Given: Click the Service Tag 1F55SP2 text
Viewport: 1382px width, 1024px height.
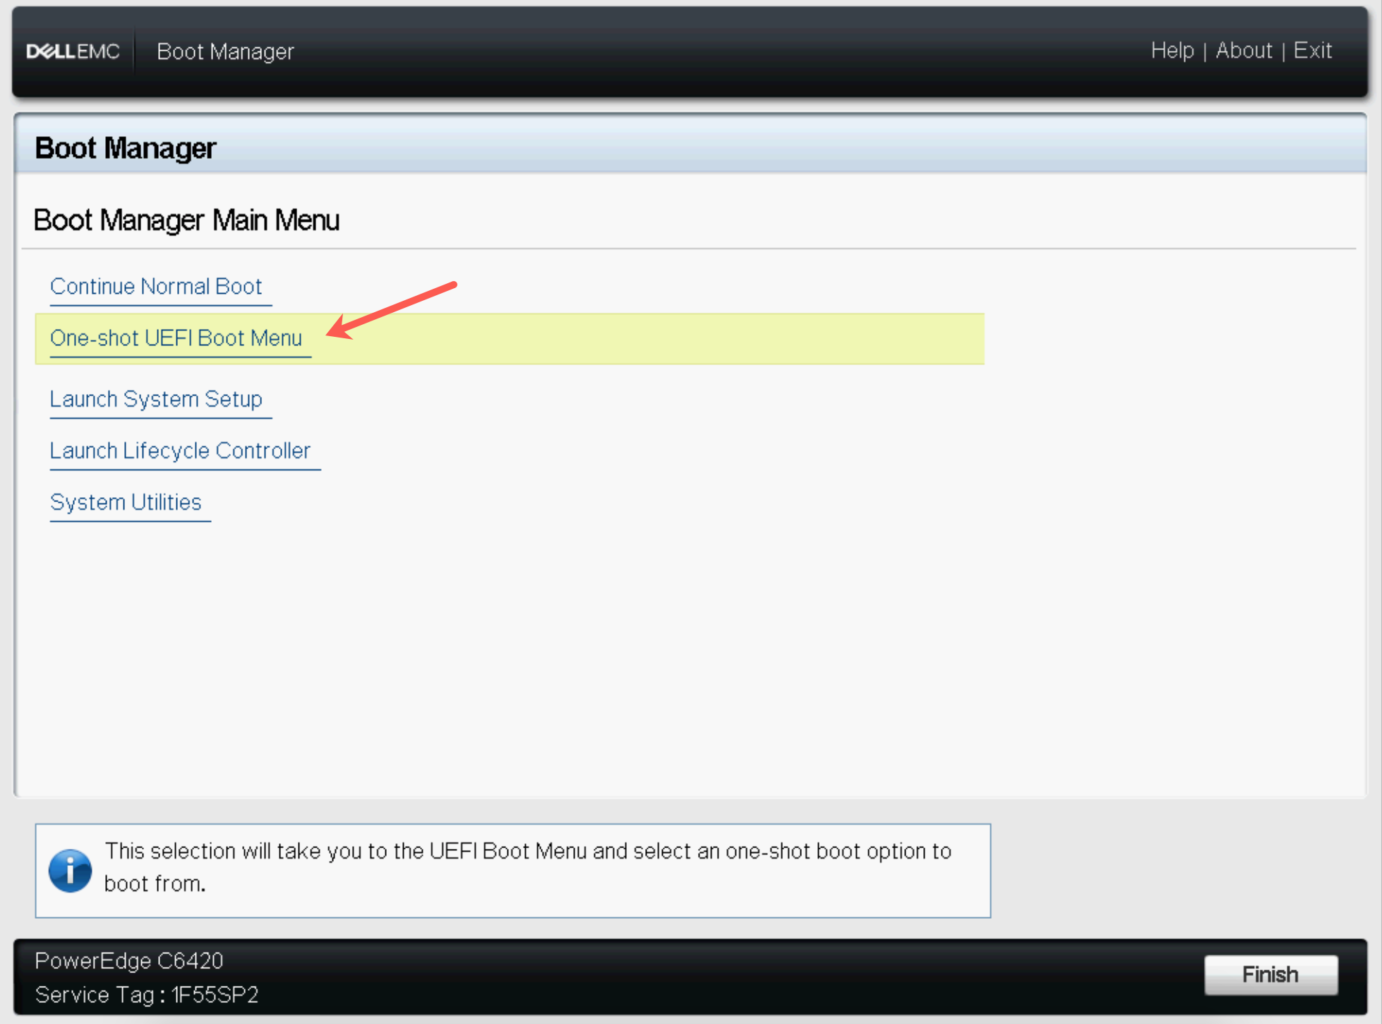Looking at the screenshot, I should click(147, 995).
